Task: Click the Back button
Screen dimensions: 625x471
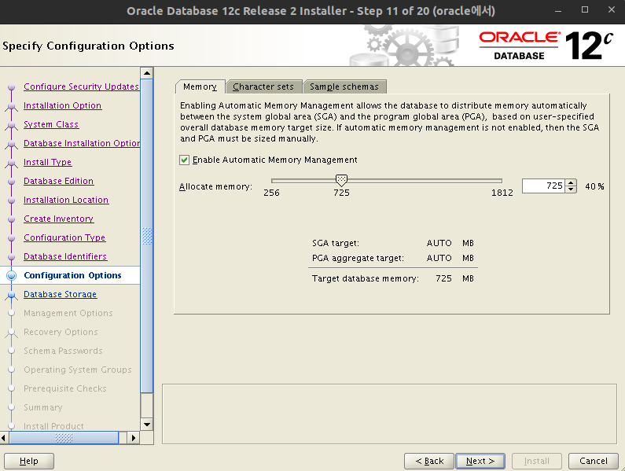Action: 429,461
